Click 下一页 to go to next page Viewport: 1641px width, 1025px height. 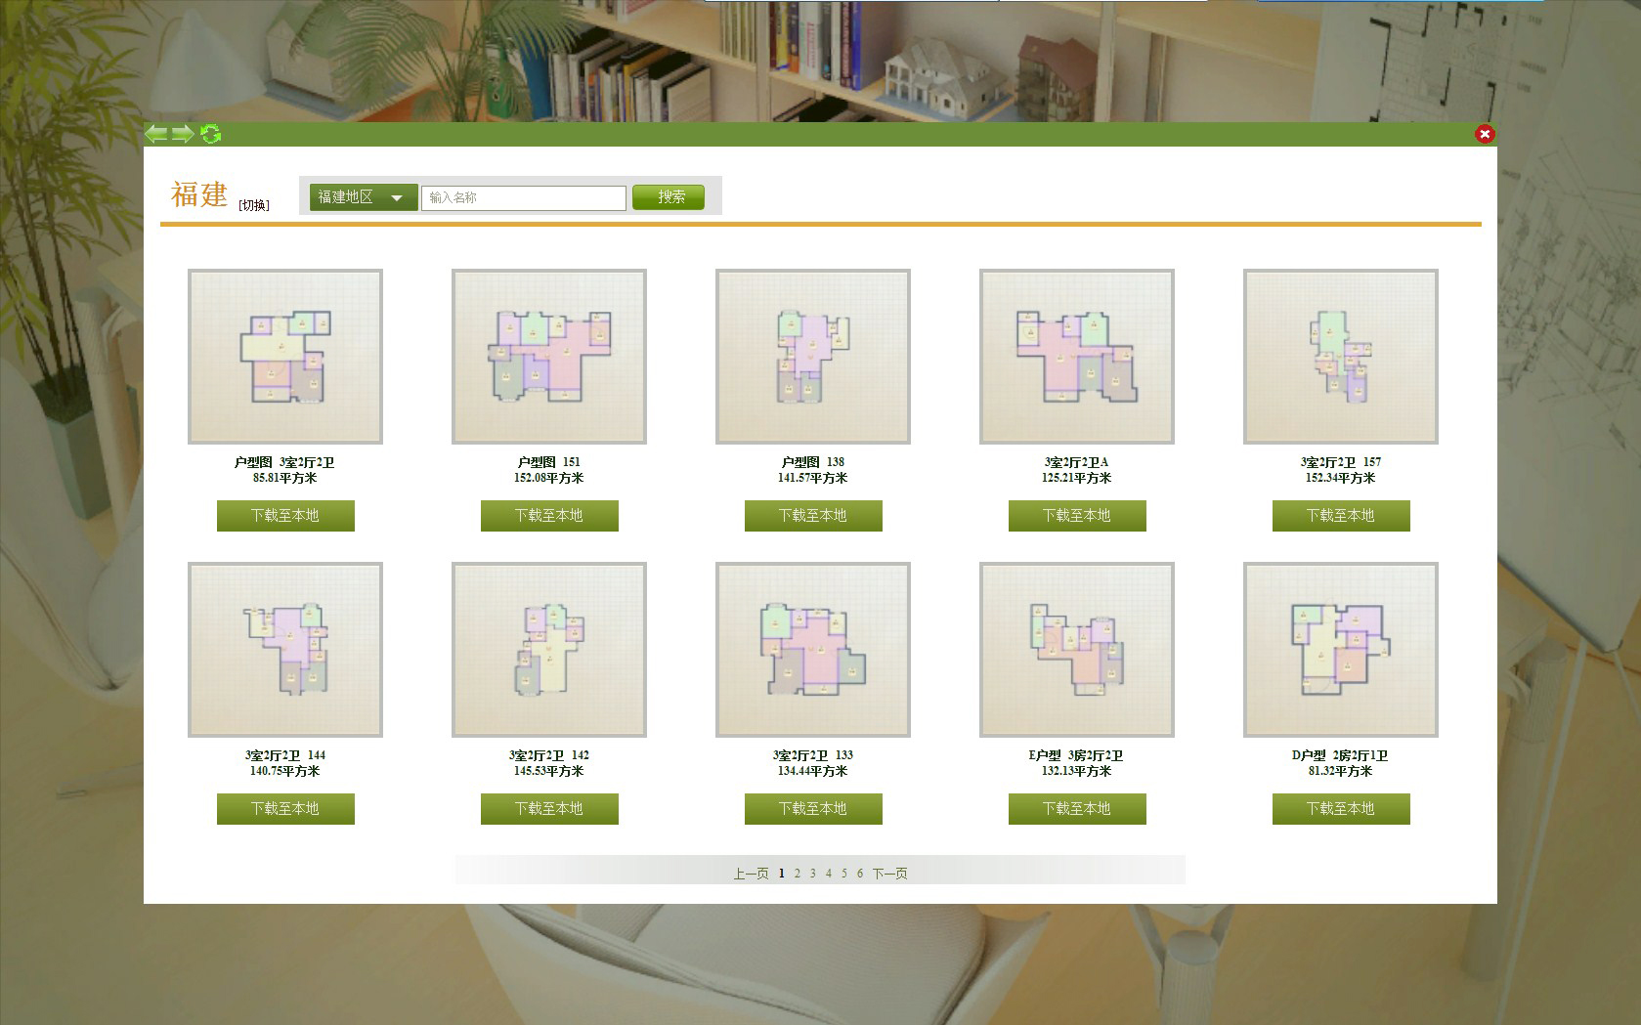889,874
